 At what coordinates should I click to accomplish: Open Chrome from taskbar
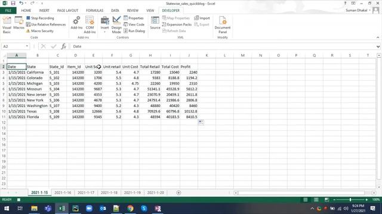pyautogui.click(x=130, y=209)
